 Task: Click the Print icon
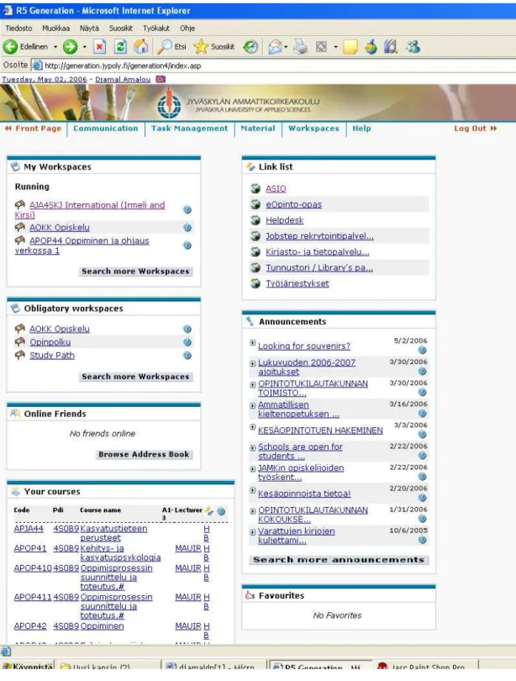(x=300, y=46)
